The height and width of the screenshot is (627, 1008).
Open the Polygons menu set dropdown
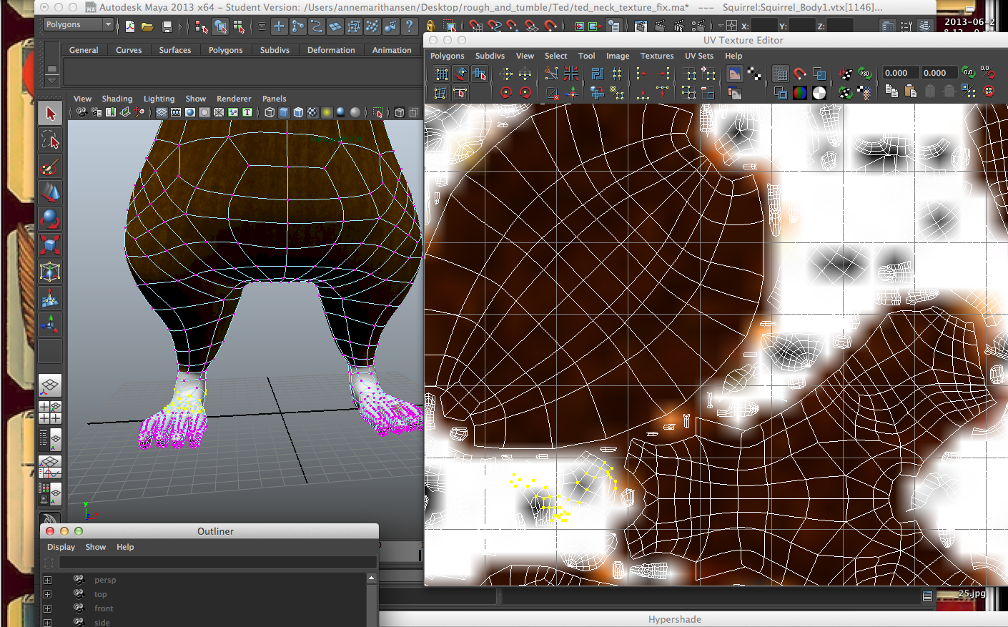coord(79,25)
